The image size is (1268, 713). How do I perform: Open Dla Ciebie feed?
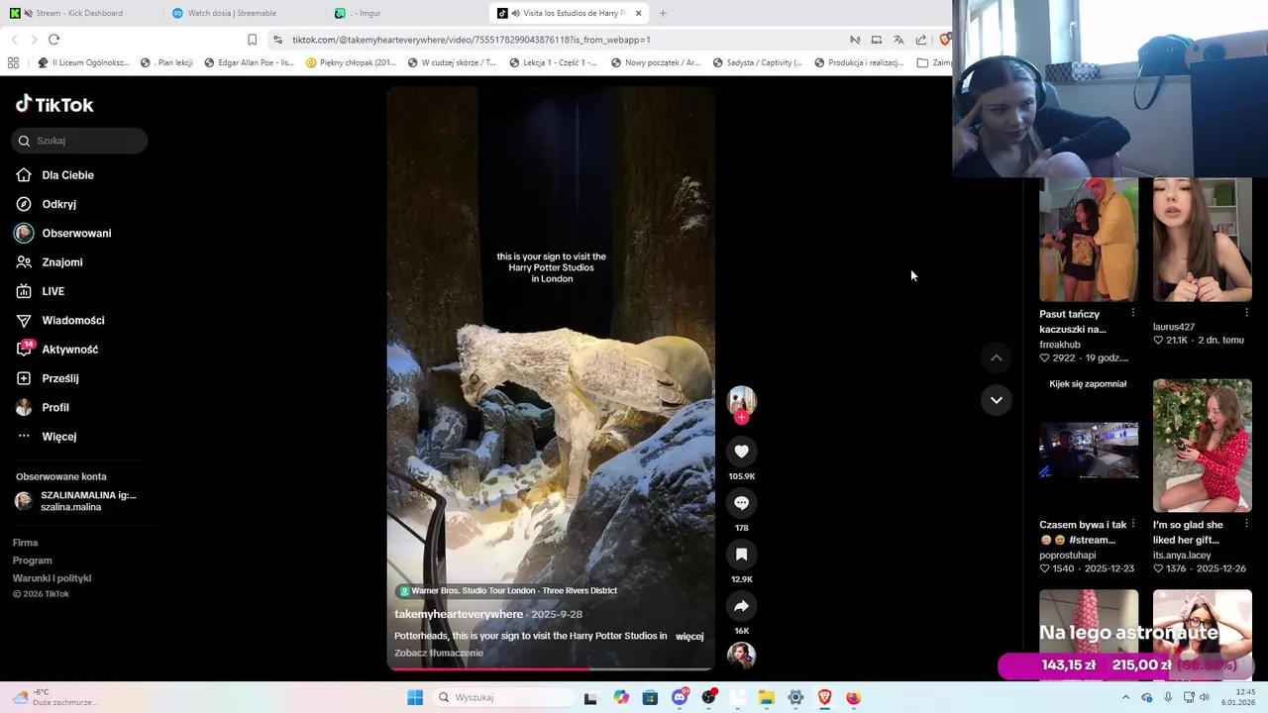tap(67, 175)
